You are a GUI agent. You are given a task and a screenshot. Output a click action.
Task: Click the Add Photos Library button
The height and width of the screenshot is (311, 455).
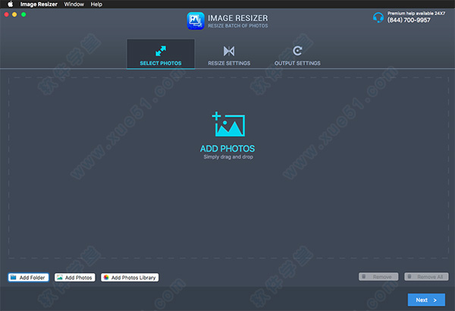click(130, 278)
